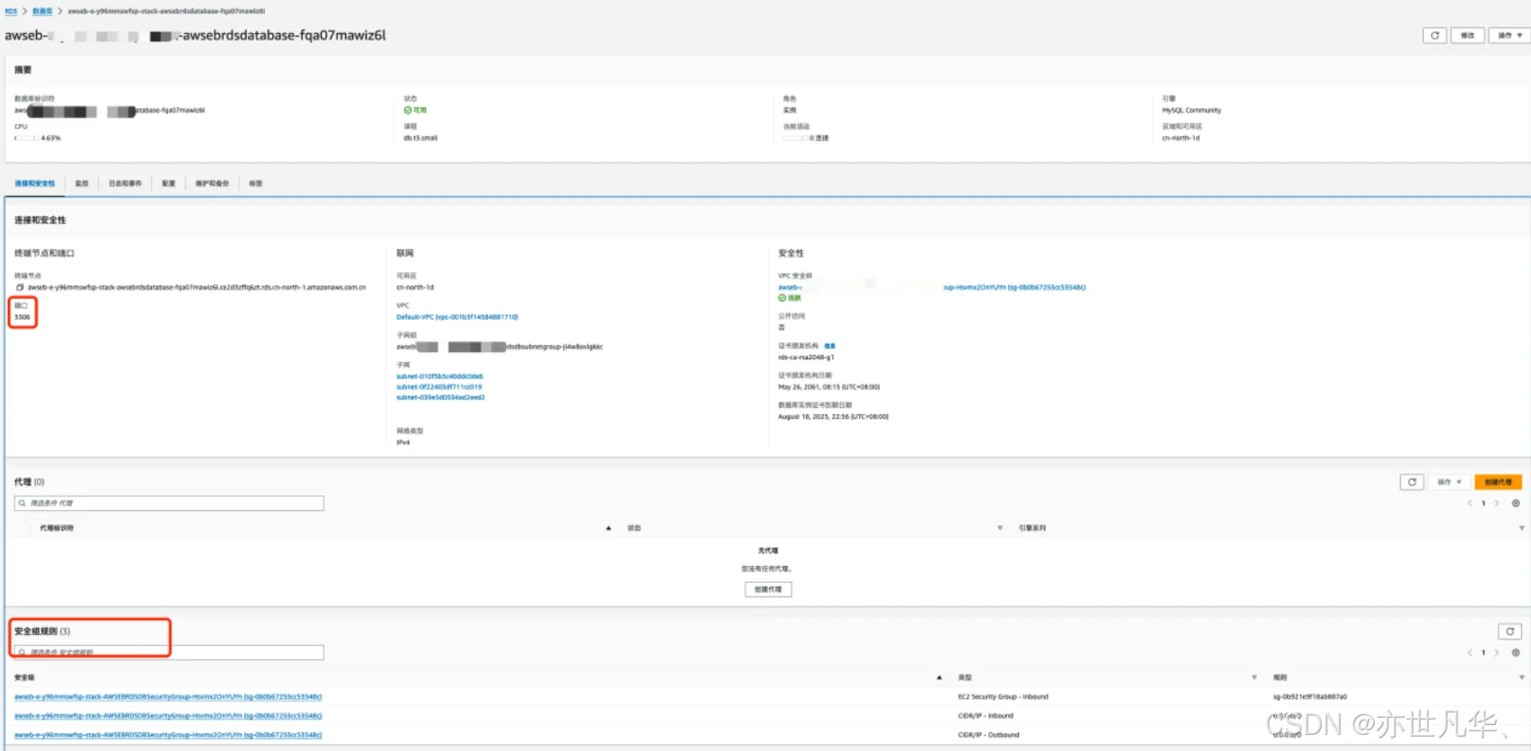Open the 维护和备份 tab

click(212, 183)
